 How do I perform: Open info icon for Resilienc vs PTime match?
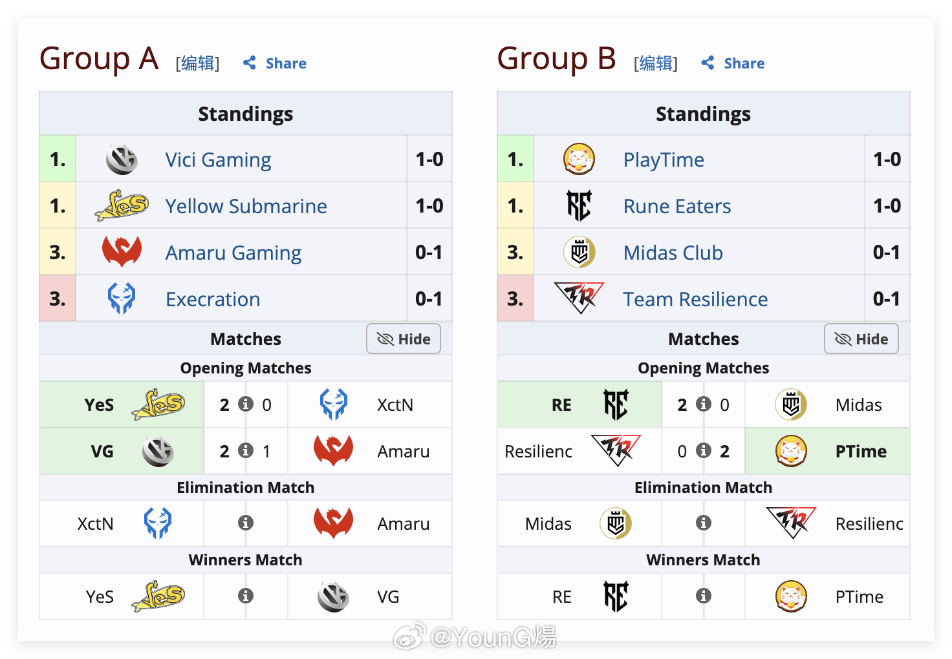point(704,450)
